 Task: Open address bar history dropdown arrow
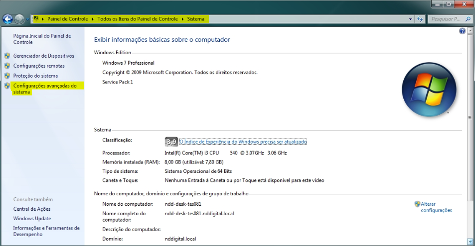coord(411,19)
